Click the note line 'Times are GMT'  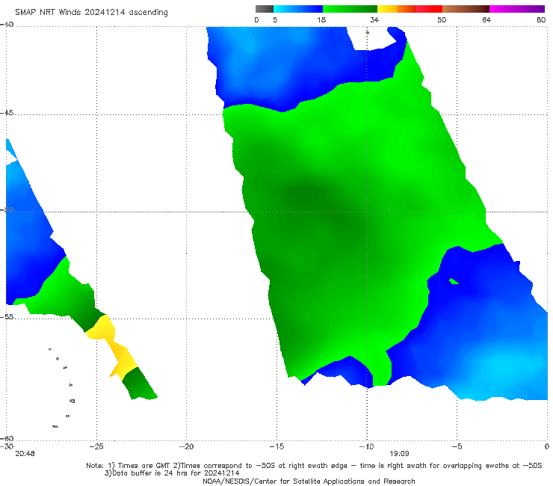(144, 466)
